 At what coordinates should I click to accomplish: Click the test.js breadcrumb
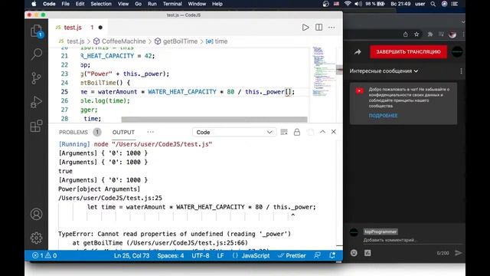pyautogui.click(x=76, y=41)
